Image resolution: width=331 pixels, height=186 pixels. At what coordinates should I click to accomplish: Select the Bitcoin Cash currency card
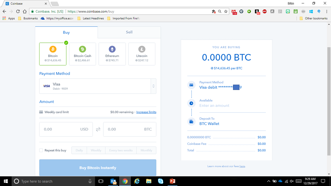tap(82, 54)
